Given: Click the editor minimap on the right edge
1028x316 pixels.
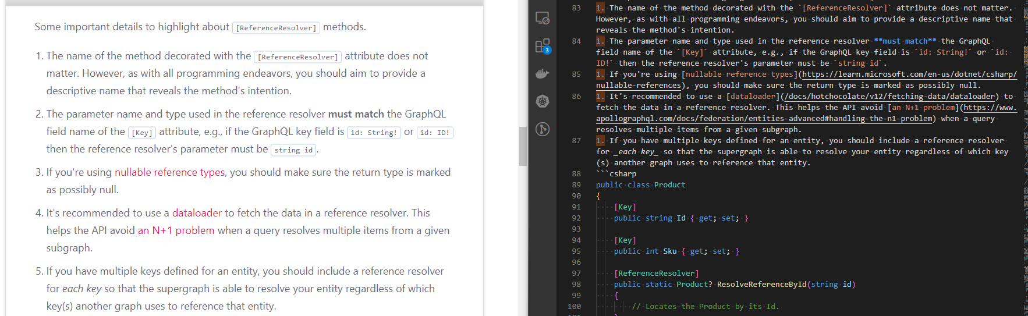Looking at the screenshot, I should (x=1025, y=158).
